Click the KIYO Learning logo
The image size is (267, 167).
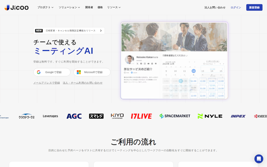click(x=117, y=116)
